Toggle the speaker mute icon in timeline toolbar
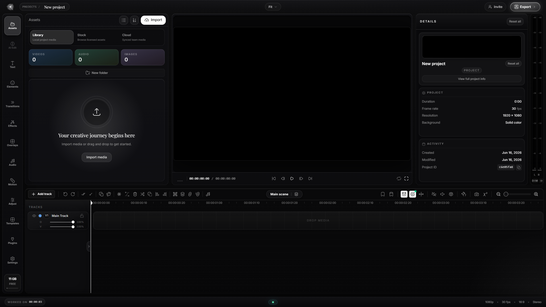 coord(442,194)
